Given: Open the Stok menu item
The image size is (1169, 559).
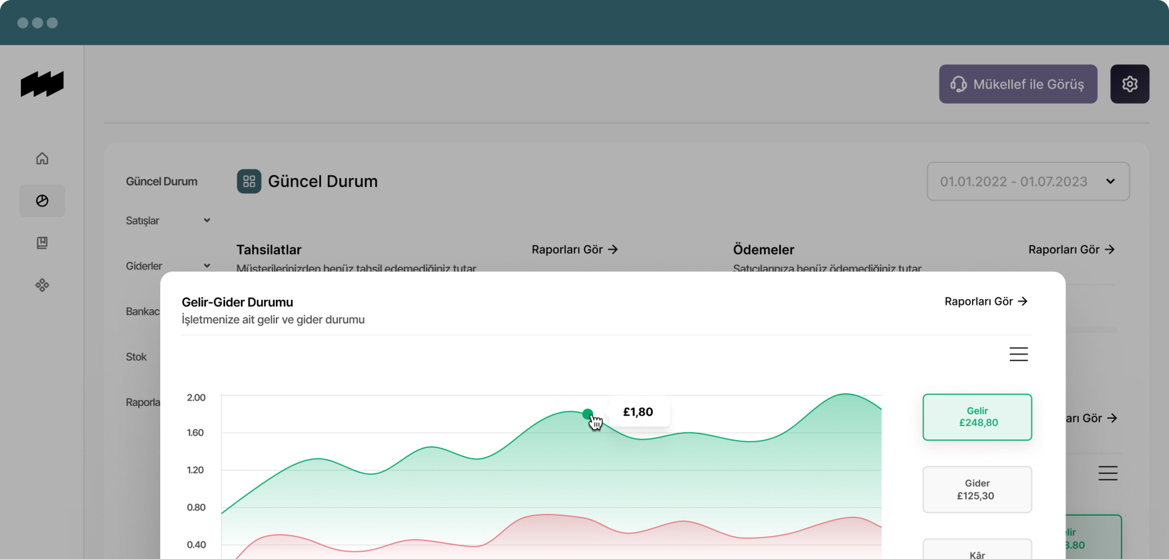Looking at the screenshot, I should [x=136, y=357].
